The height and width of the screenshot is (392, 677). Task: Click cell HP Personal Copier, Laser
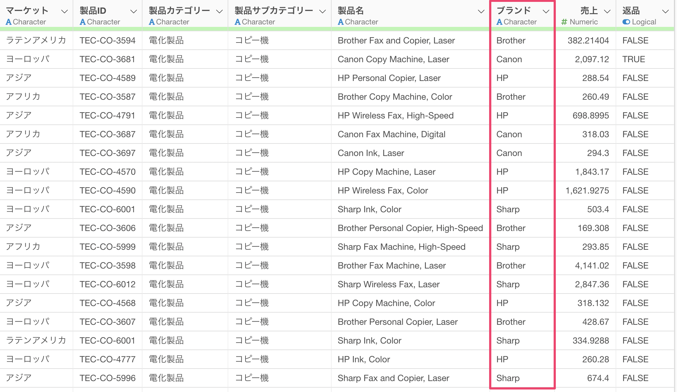(x=389, y=78)
